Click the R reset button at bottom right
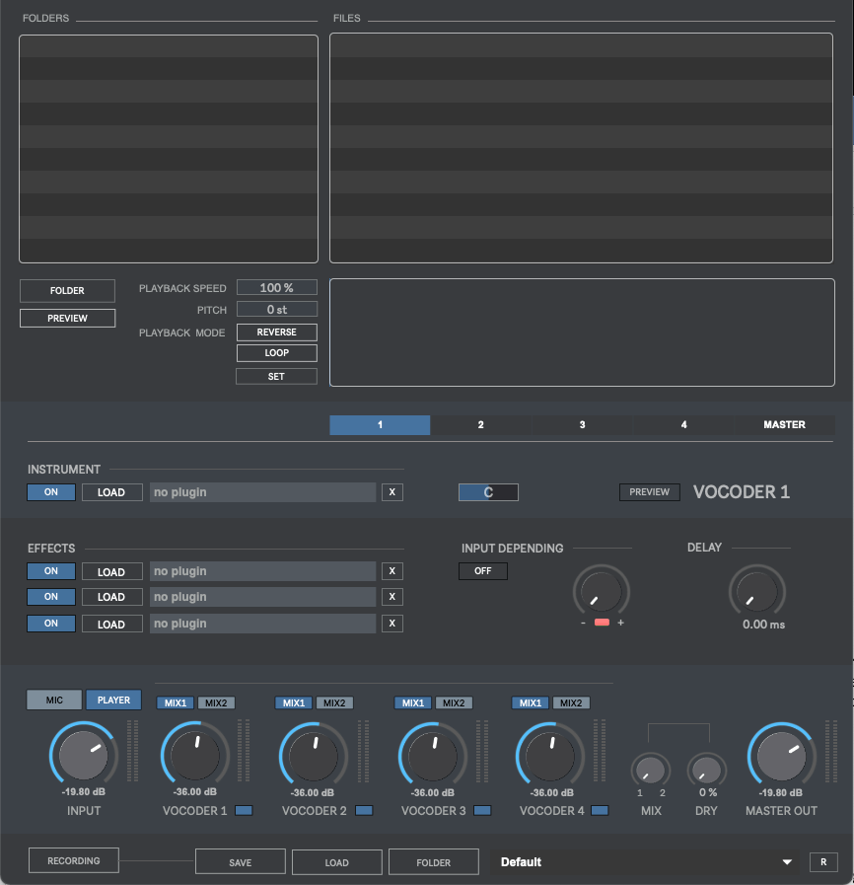Image resolution: width=854 pixels, height=885 pixels. click(x=823, y=861)
